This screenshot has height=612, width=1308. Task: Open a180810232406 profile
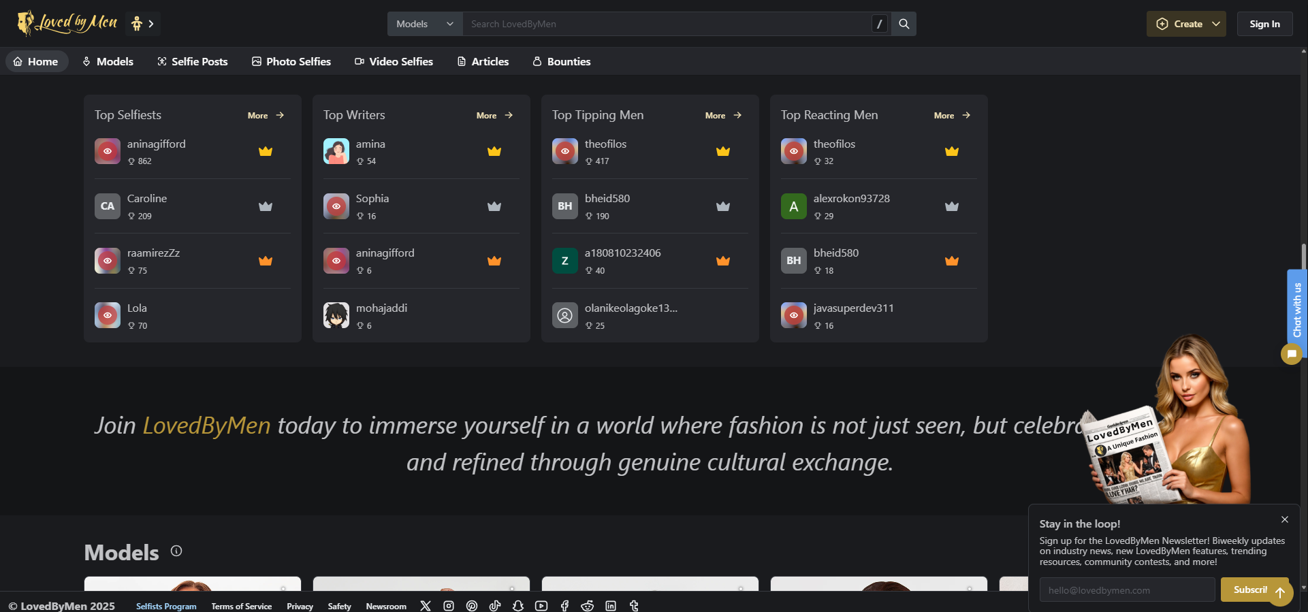pyautogui.click(x=622, y=253)
